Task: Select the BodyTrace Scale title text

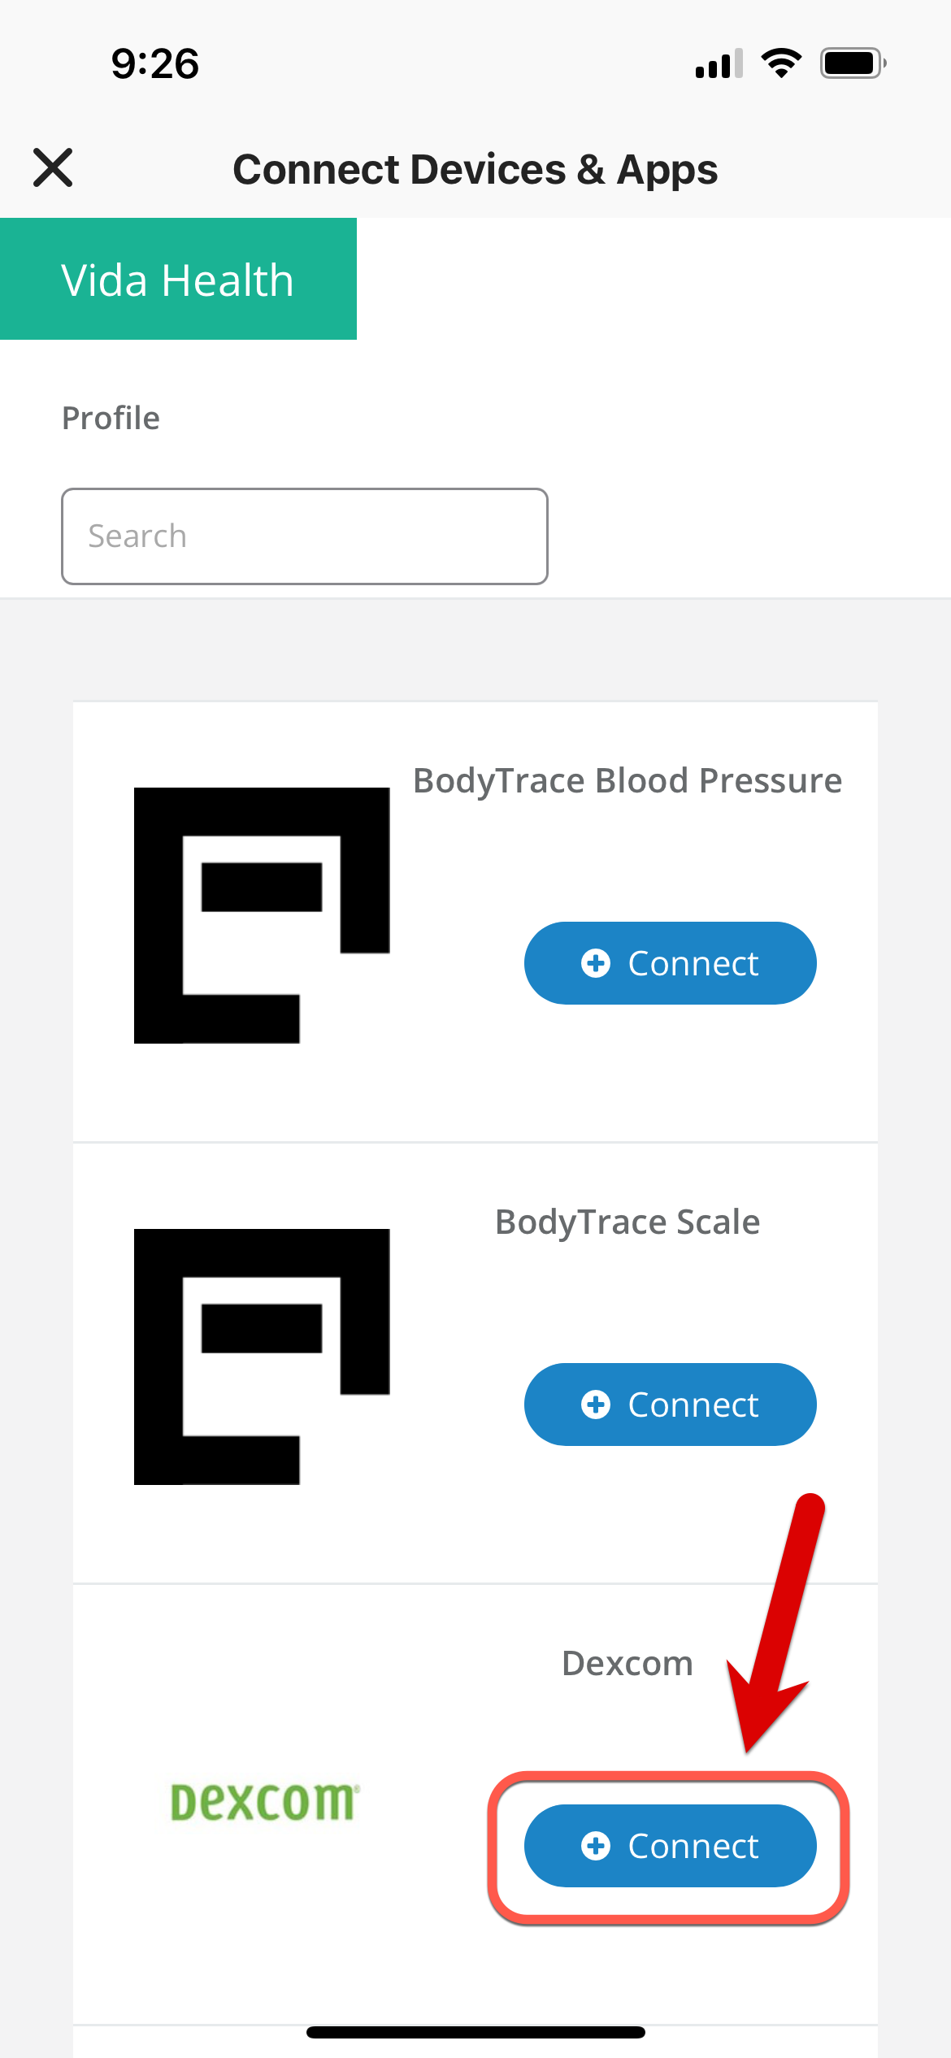Action: [x=627, y=1222]
